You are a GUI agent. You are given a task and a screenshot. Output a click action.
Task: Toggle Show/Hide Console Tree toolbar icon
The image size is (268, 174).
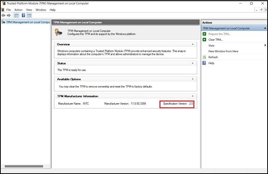coord(16,16)
